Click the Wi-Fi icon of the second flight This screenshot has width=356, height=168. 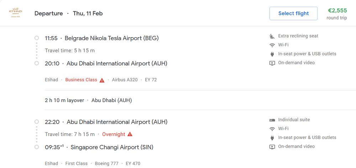(272, 129)
